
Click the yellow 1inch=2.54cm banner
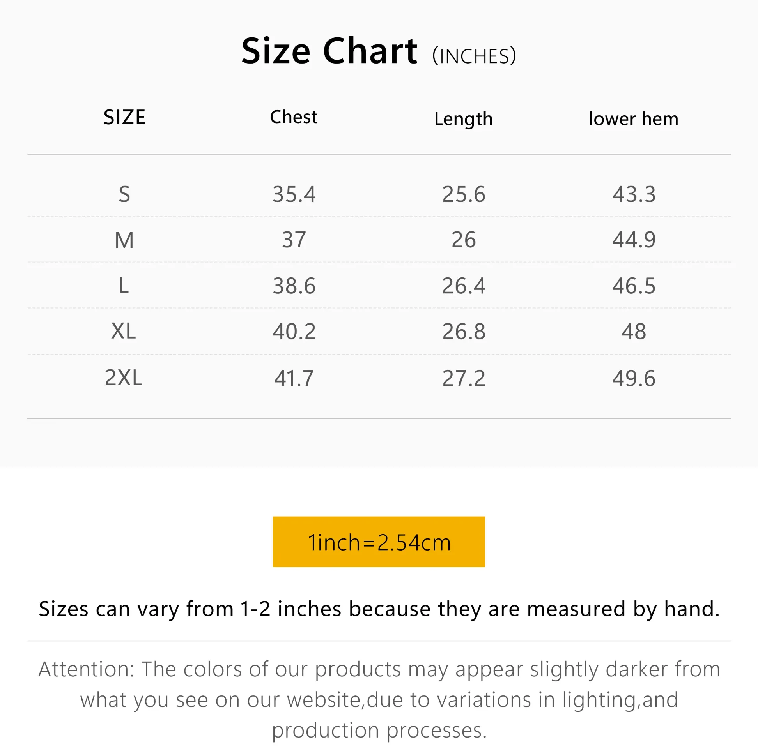[379, 542]
